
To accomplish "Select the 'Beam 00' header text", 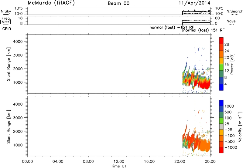I will coord(118,3).
